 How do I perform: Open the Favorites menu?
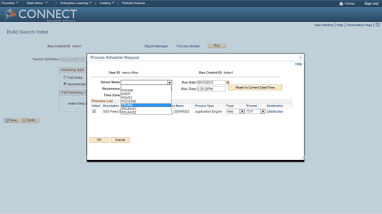10,3
